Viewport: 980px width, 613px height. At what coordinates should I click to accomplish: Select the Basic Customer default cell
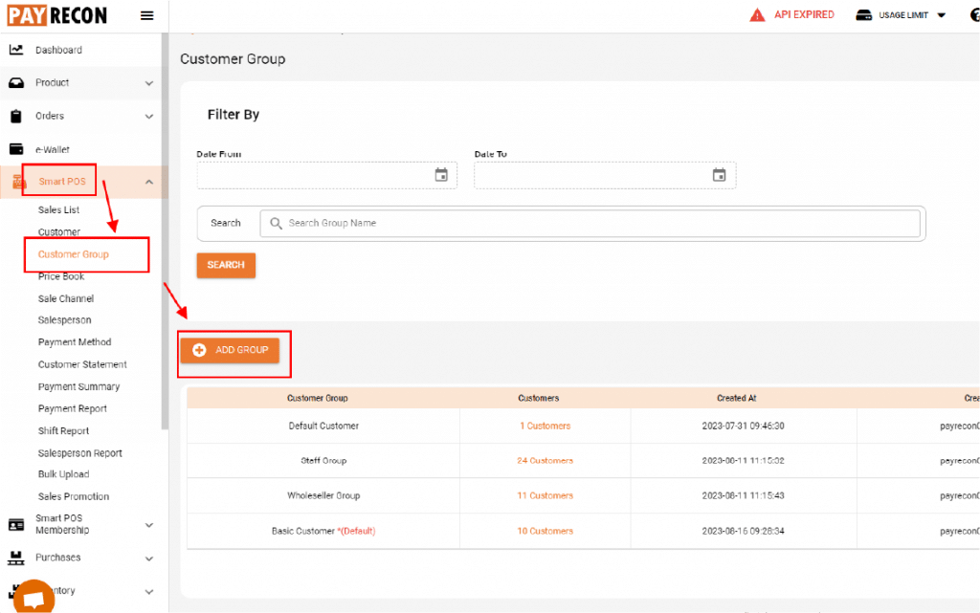[323, 531]
